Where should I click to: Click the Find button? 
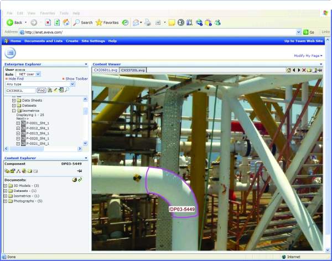41,90
